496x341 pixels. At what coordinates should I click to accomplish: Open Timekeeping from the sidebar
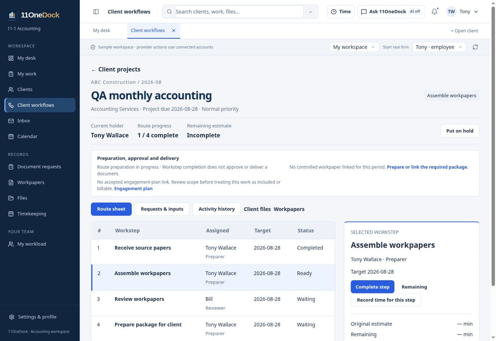(40, 214)
